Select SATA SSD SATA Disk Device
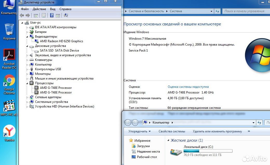The height and width of the screenshot is (165, 270). 59,50
